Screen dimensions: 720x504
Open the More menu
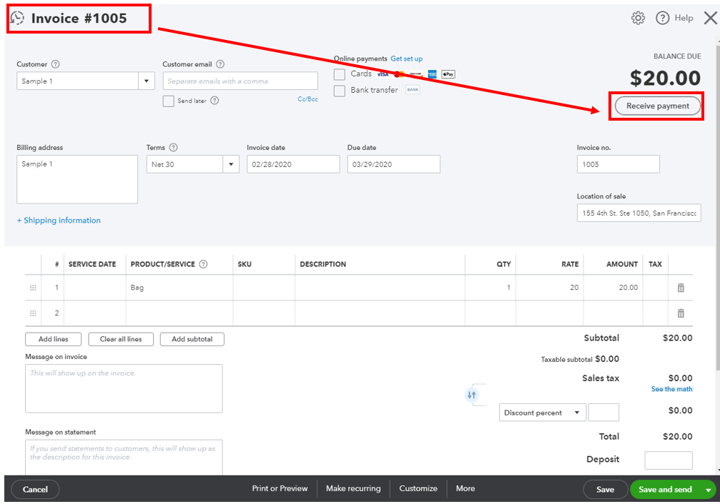tap(465, 489)
